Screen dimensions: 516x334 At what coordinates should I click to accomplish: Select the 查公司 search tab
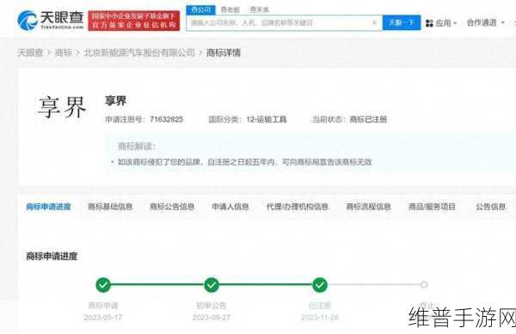click(200, 9)
